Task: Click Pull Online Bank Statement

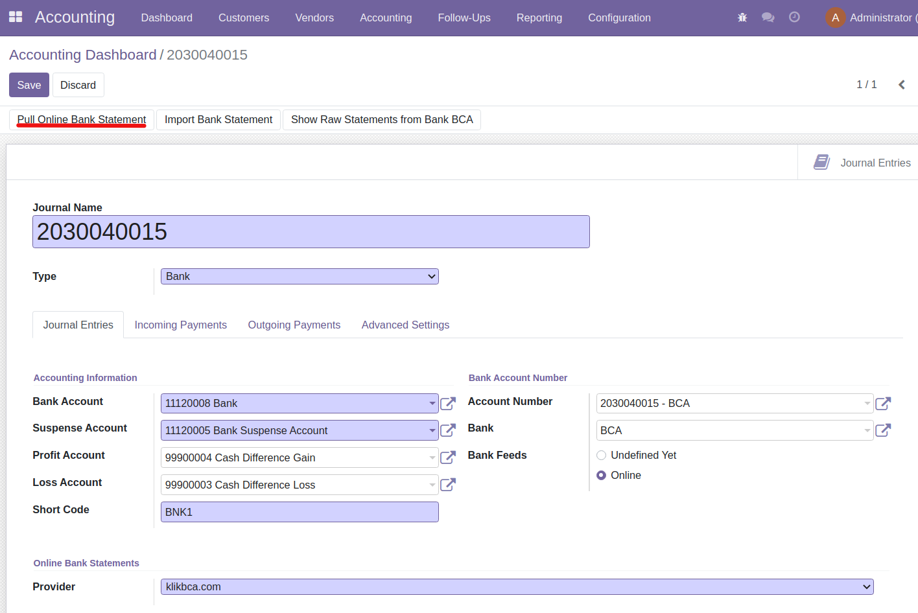Action: (82, 120)
